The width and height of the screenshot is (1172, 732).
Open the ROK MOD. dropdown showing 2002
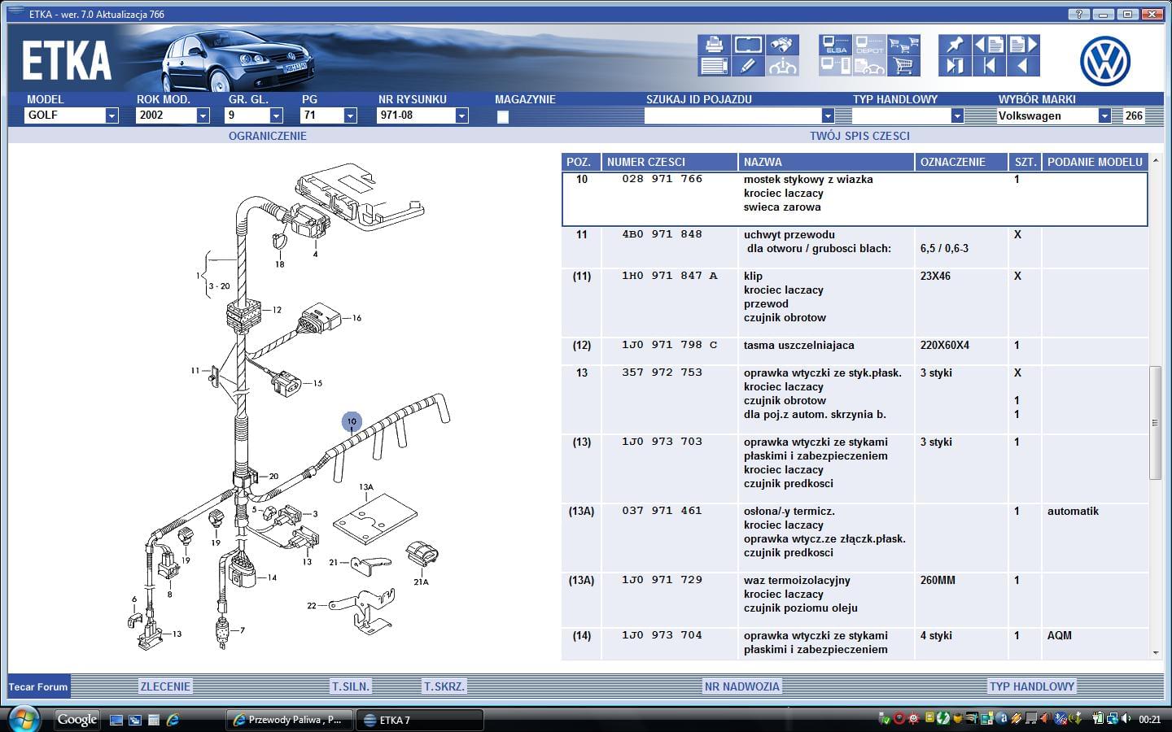(203, 115)
